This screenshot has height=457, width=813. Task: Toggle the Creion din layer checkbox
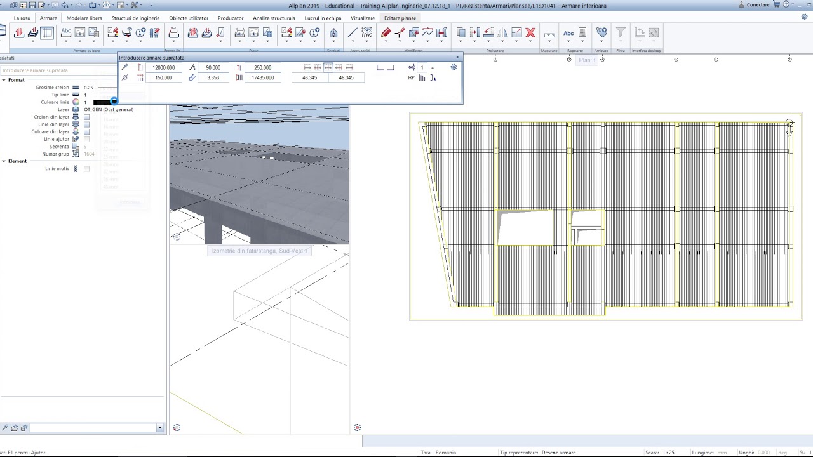(87, 117)
